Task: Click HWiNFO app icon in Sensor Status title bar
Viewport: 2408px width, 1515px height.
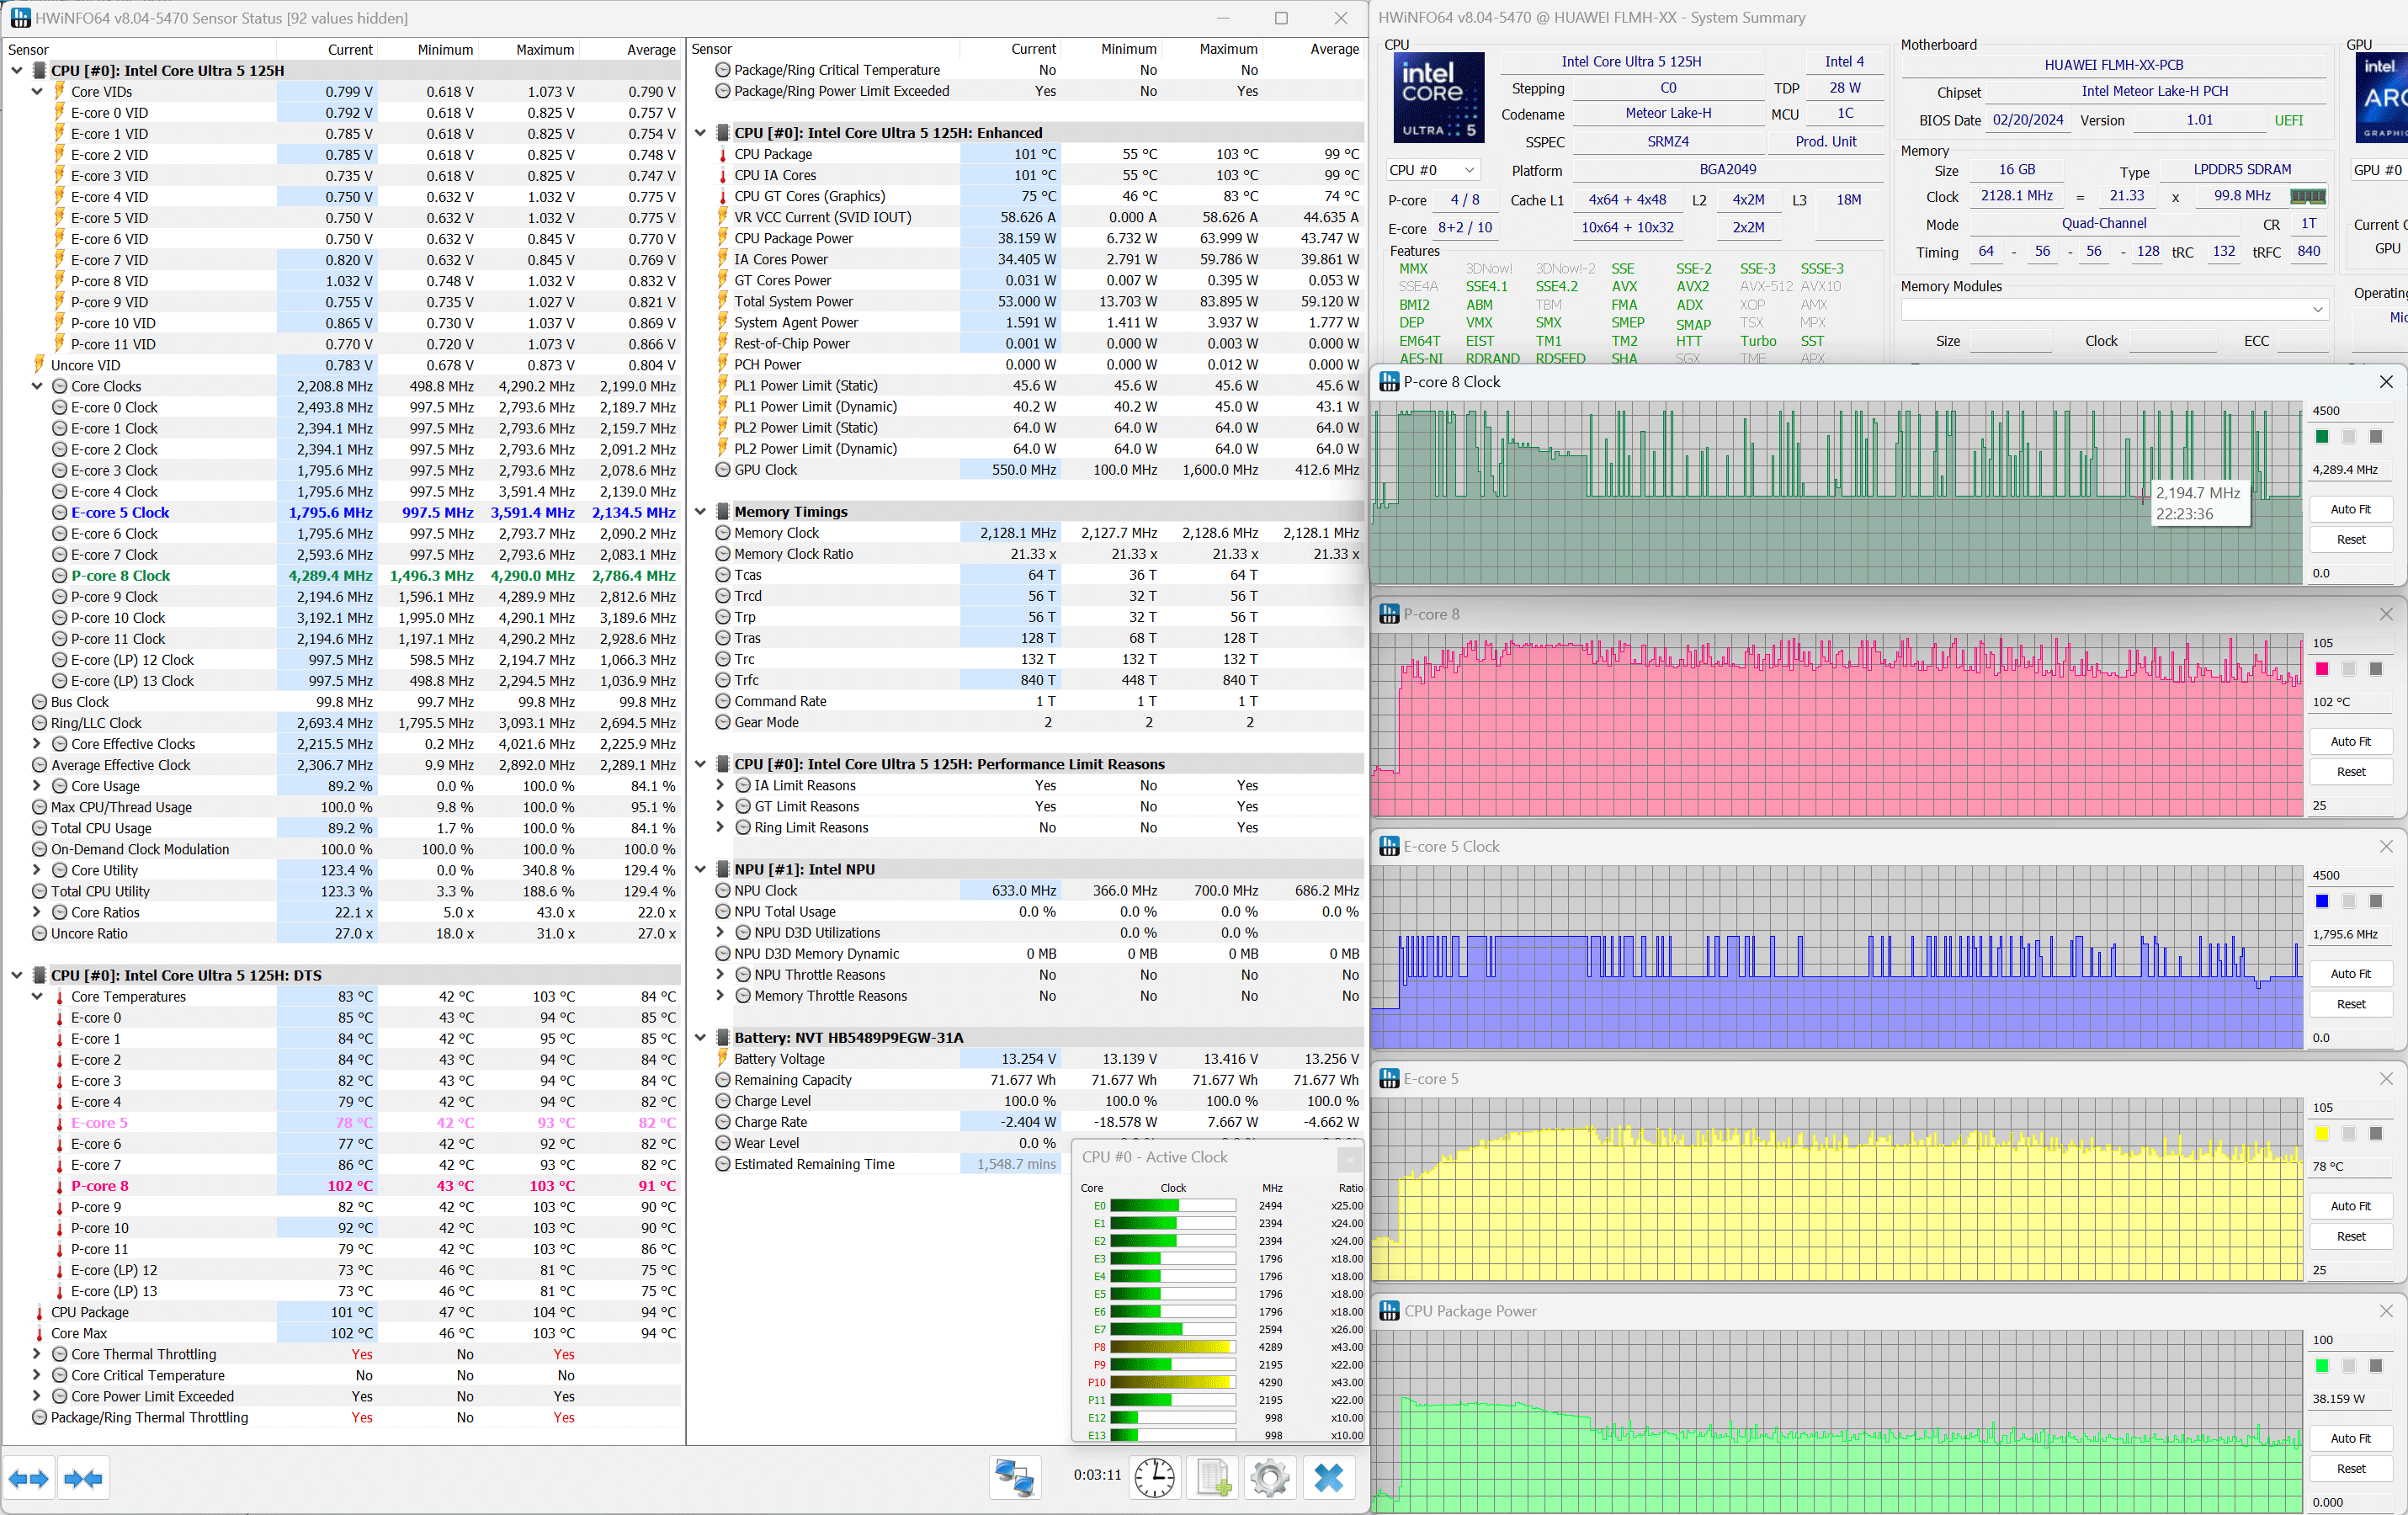Action: (20, 18)
